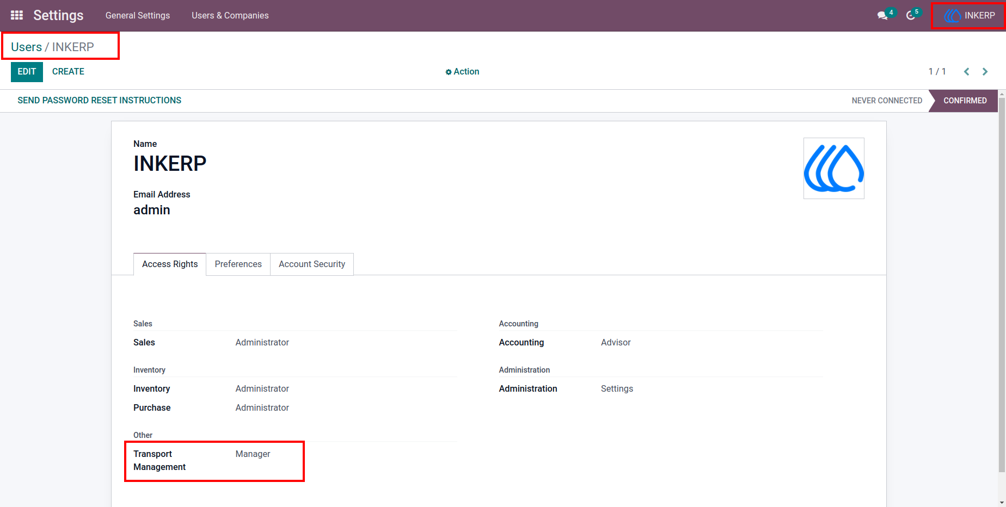The height and width of the screenshot is (507, 1006).
Task: Open the apps grid menu icon
Action: click(17, 15)
